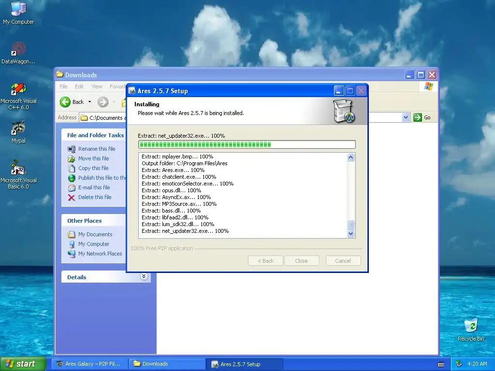Screen dimensions: 495x371
Task: Click the My Computer icon in Other Places
Action: 72,244
